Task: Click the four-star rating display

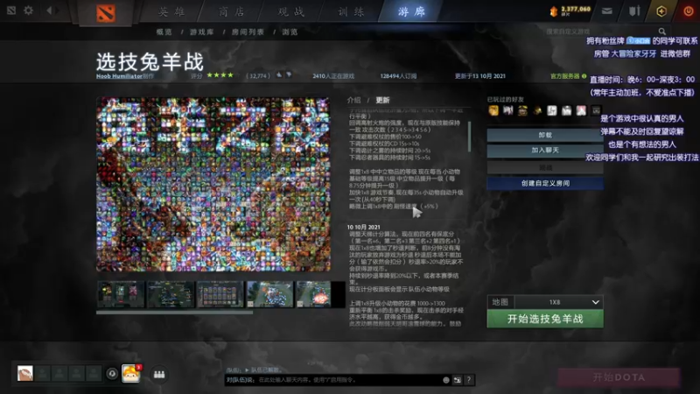Action: point(220,75)
